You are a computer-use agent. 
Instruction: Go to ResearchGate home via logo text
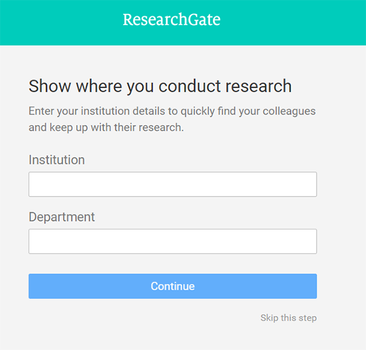171,19
